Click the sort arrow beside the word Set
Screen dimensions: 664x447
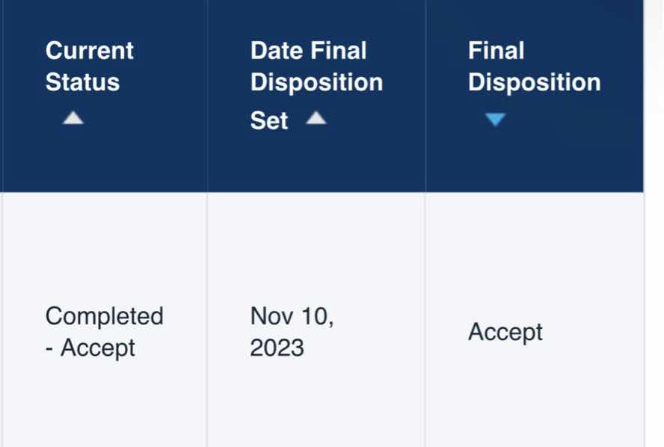(316, 118)
